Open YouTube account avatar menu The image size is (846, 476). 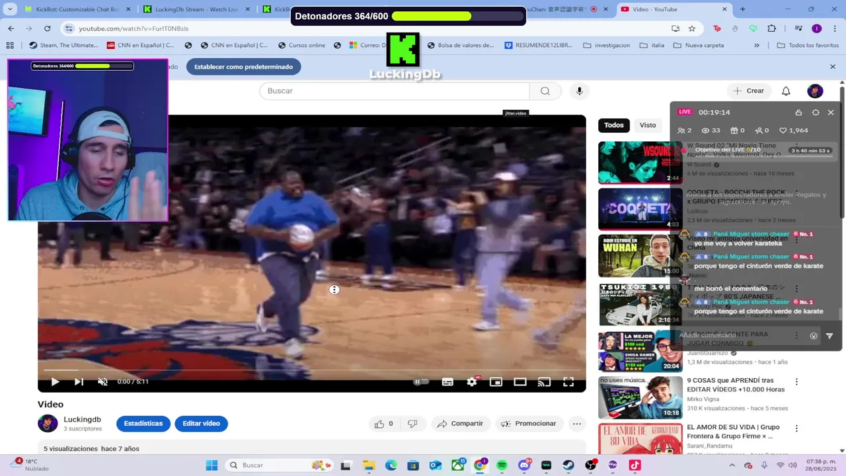click(815, 91)
